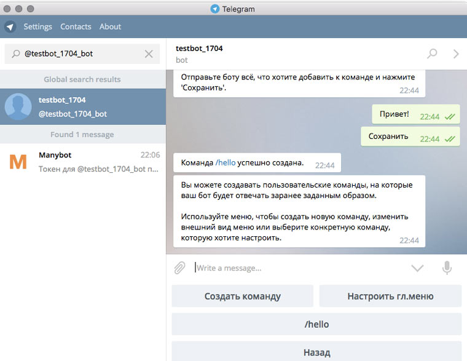Click the testbot_1704 user avatar
The height and width of the screenshot is (361, 467).
pos(18,107)
